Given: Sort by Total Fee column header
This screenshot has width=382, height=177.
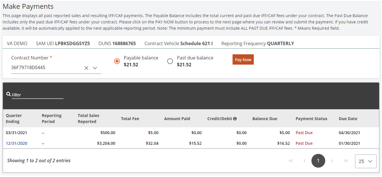Looking at the screenshot, I should point(130,119).
